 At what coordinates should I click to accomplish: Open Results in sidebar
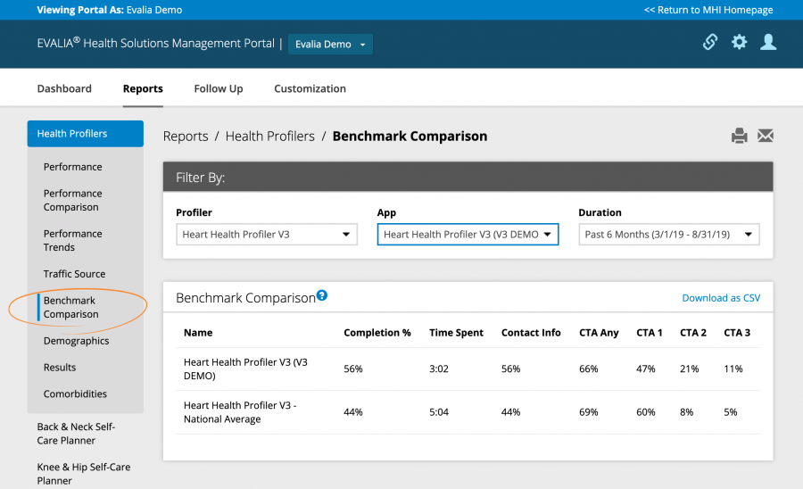point(60,368)
